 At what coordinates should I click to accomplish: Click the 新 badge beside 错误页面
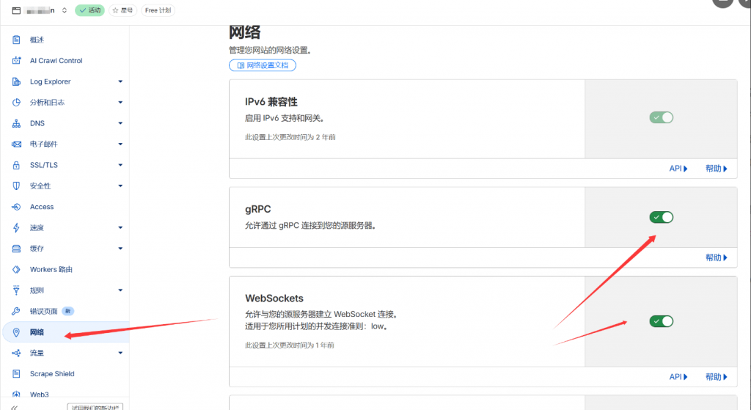pos(68,311)
